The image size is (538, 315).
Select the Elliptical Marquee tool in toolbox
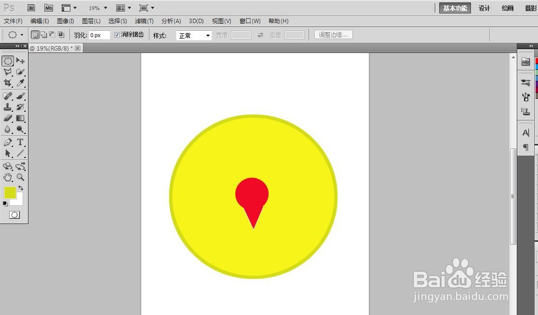(x=8, y=61)
